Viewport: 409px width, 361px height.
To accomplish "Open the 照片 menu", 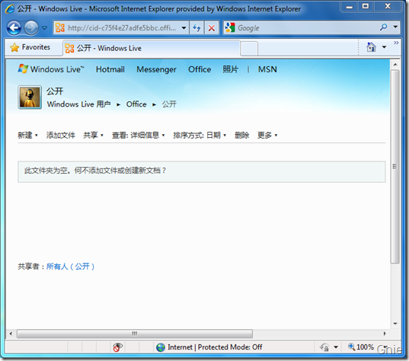I will click(x=230, y=69).
